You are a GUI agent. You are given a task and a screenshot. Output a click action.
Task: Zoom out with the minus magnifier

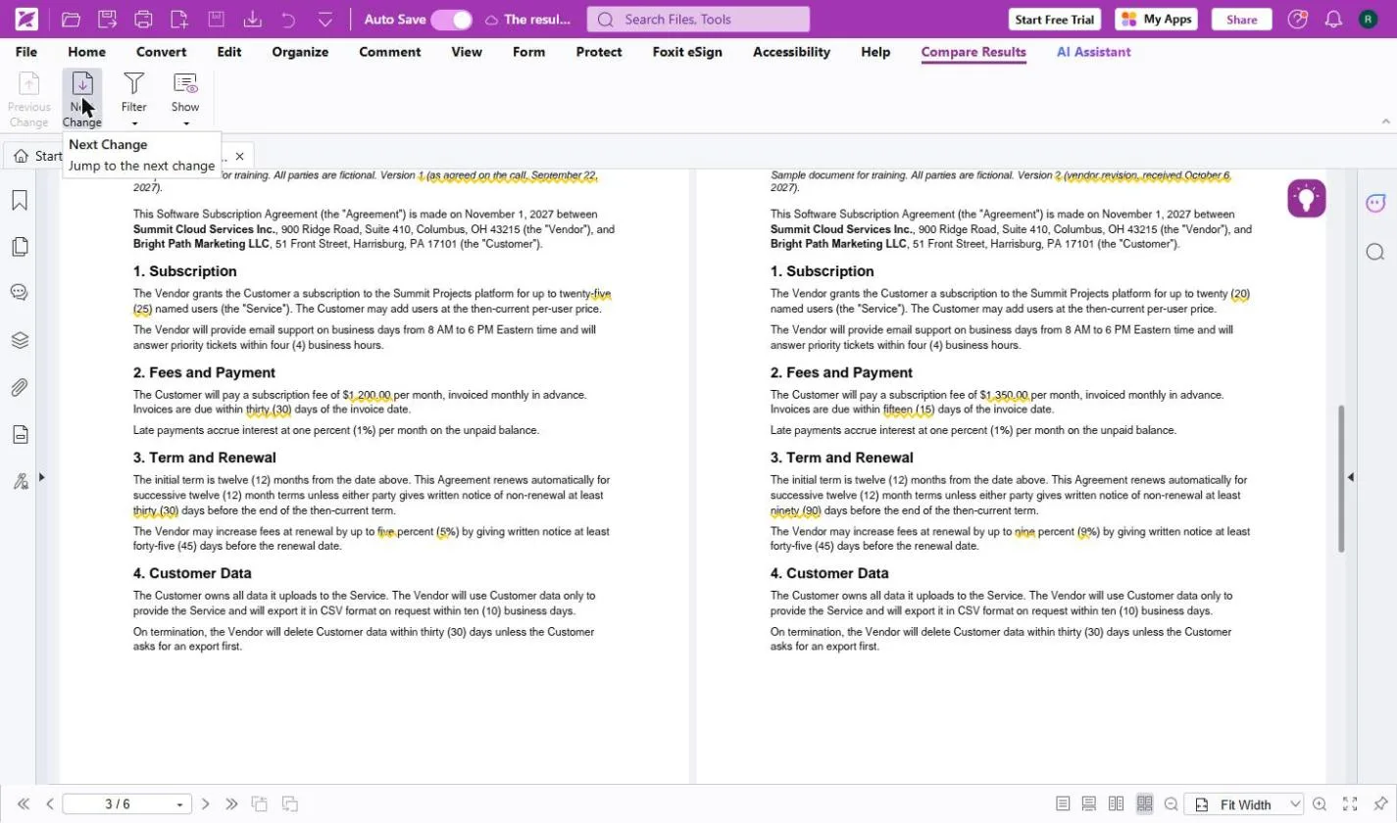click(1171, 803)
